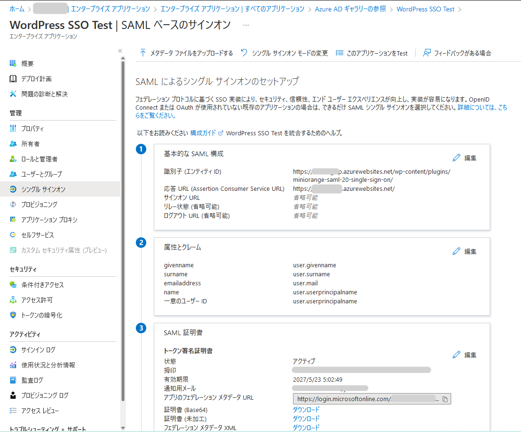The height and width of the screenshot is (432, 521).
Task: Click the expiry date 2027/5/23 5:02:49
Action: click(x=317, y=379)
